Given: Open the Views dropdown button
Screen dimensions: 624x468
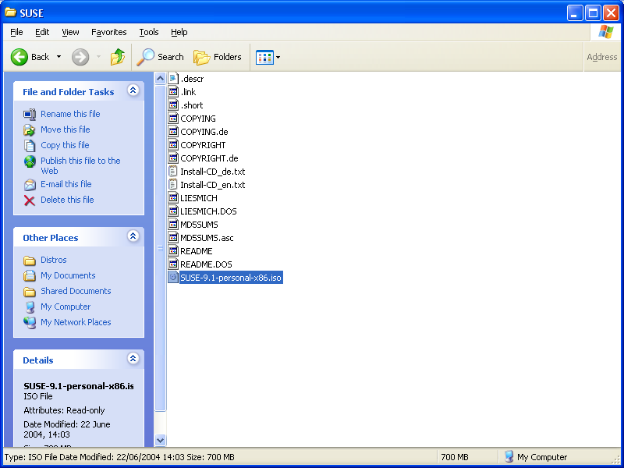Looking at the screenshot, I should pos(268,57).
